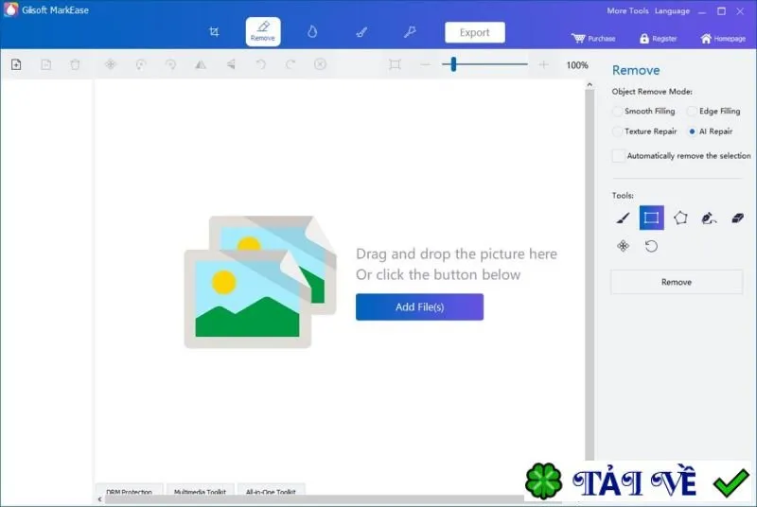757x507 pixels.
Task: Open the pin tool in top bar
Action: click(410, 32)
